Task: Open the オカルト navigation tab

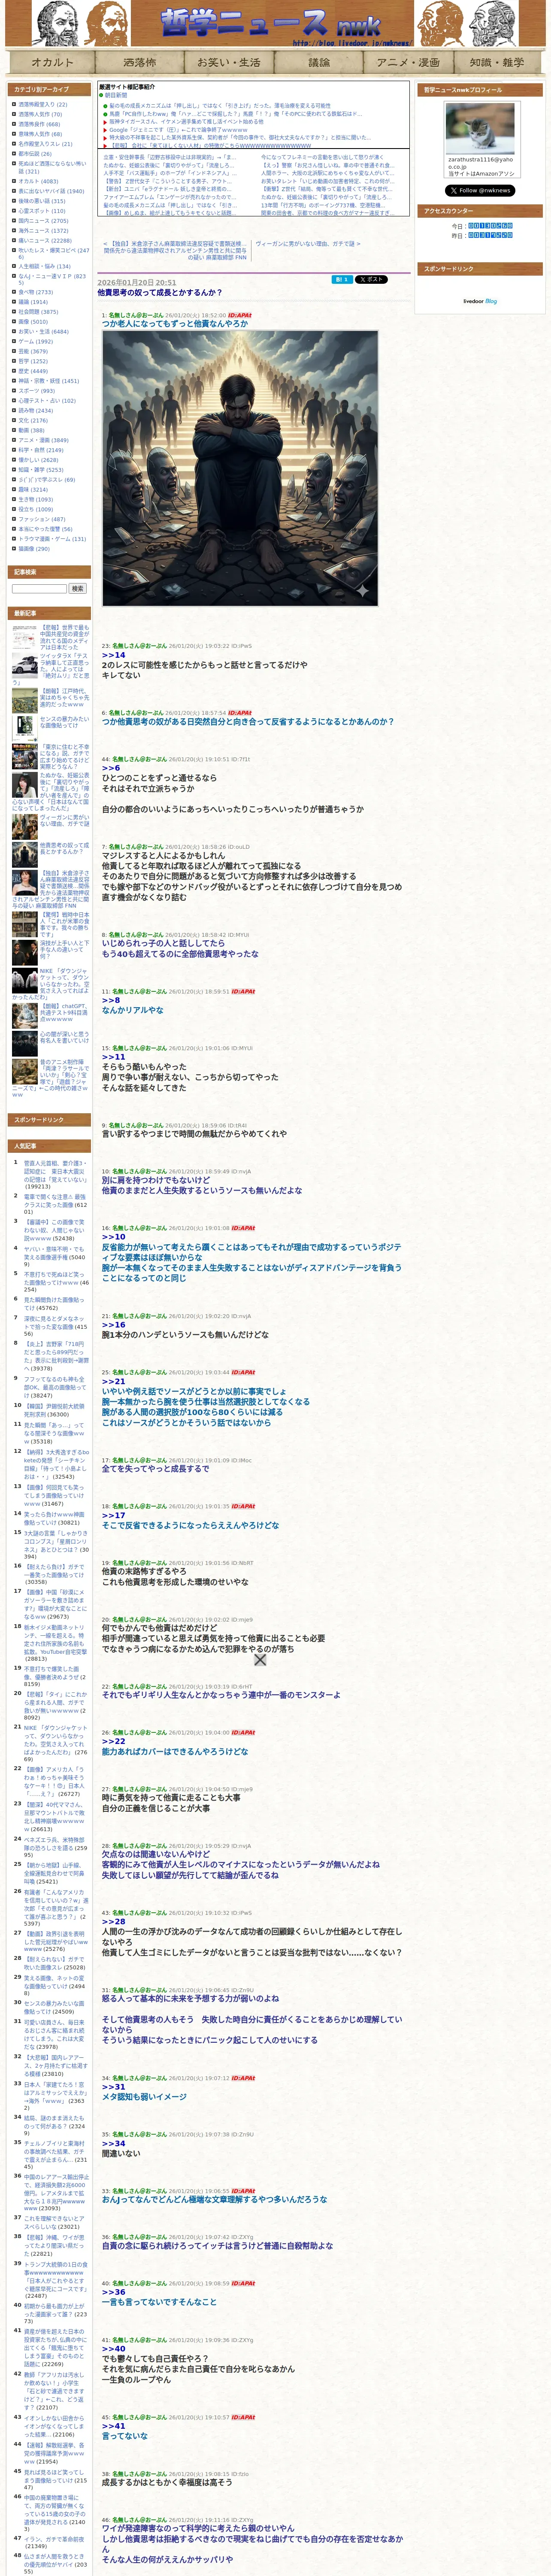Action: click(52, 62)
